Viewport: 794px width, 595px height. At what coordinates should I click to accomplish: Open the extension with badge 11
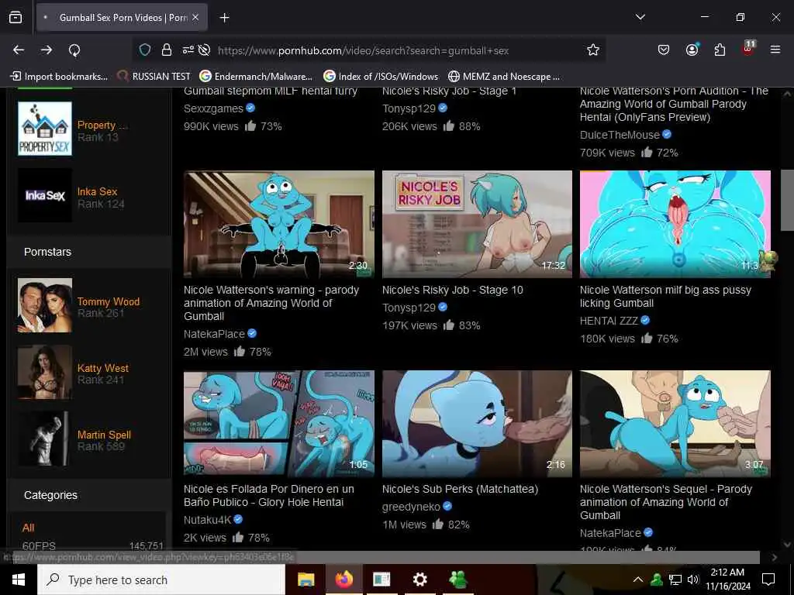click(748, 49)
